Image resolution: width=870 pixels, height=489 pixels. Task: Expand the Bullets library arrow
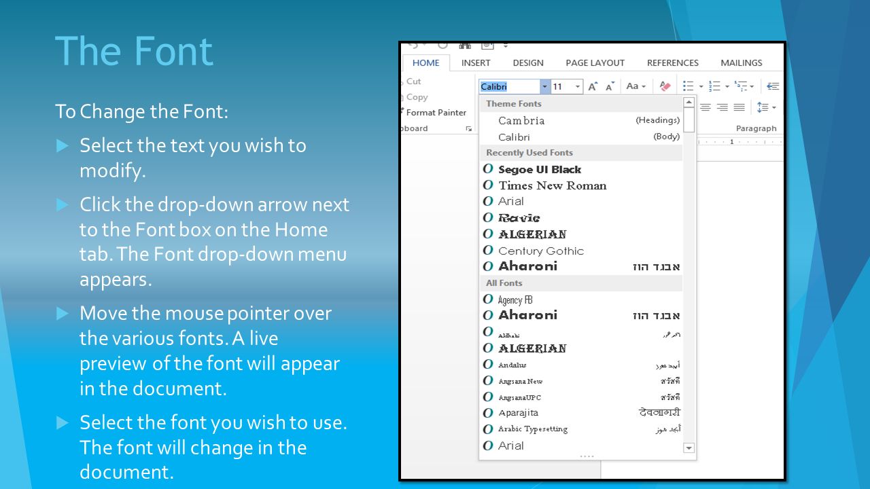coord(700,87)
